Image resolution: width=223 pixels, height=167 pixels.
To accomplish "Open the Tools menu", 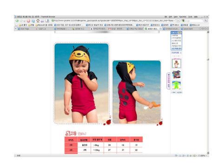I will (x=190, y=17).
